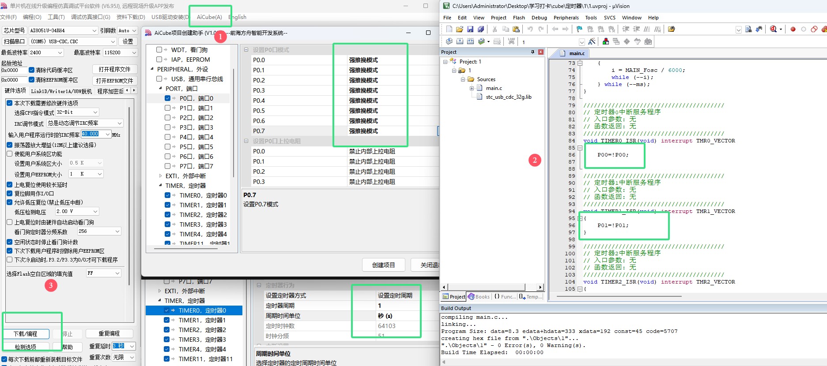
Task: Select the main.c editor tab
Action: 573,53
